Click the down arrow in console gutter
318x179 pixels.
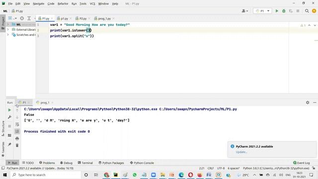17,117
